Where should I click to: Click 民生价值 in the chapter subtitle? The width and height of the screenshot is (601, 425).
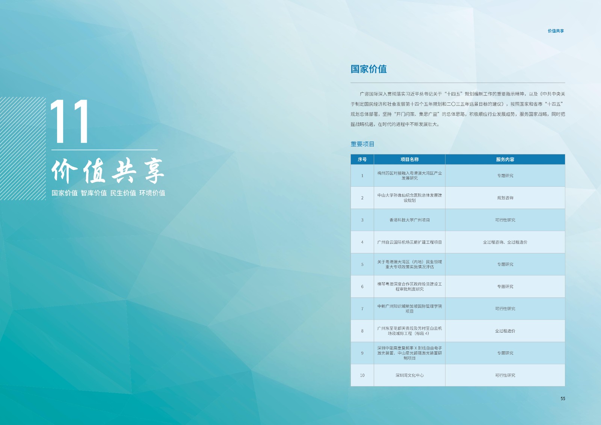(123, 193)
